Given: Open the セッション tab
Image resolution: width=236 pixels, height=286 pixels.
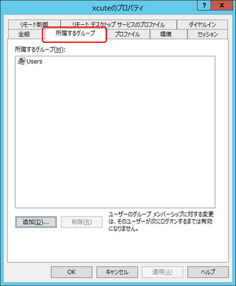Looking at the screenshot, I should [x=208, y=34].
